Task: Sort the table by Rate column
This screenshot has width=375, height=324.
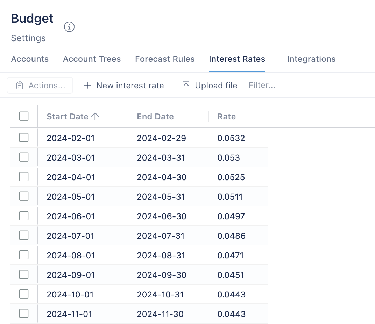Action: tap(226, 116)
